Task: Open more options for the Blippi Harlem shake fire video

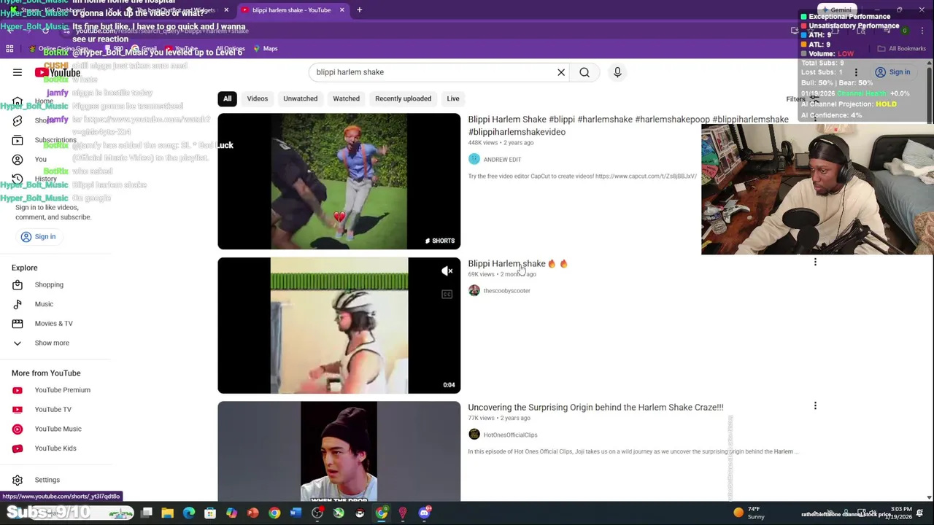Action: tap(815, 262)
